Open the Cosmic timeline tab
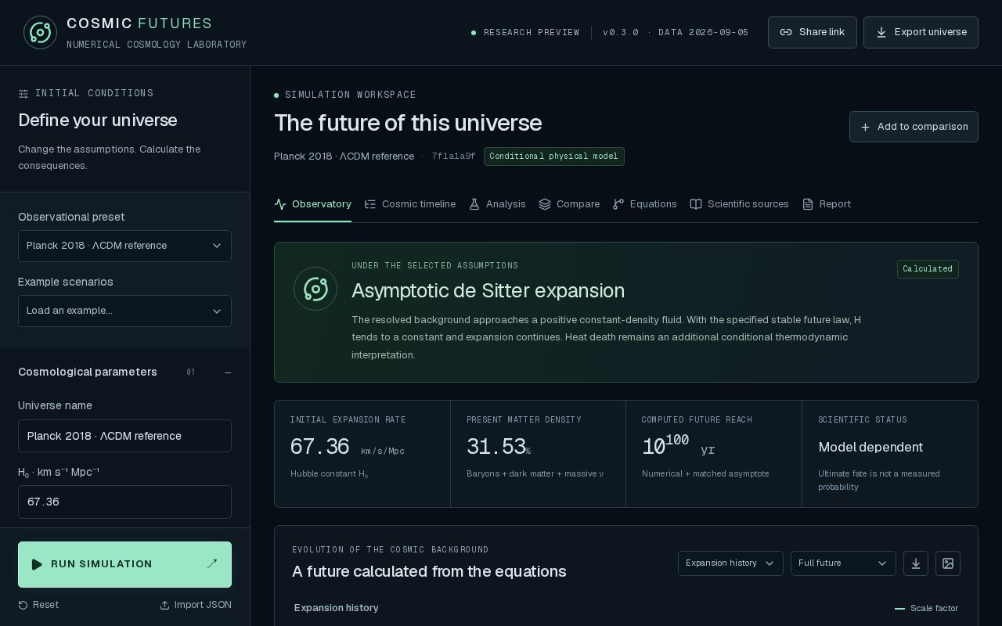The image size is (1002, 626). coord(409,204)
